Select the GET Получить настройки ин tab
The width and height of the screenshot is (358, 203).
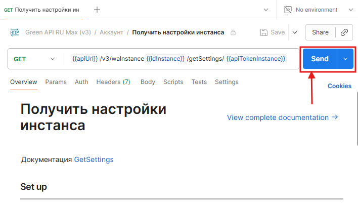[41, 10]
